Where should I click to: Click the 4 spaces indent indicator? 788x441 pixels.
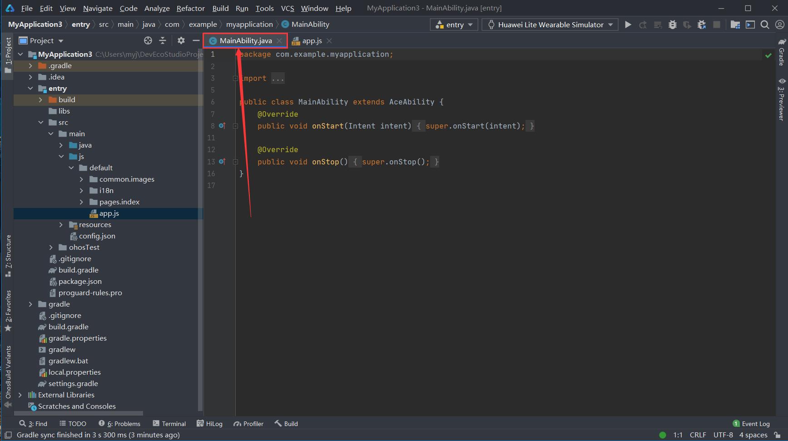tap(753, 435)
